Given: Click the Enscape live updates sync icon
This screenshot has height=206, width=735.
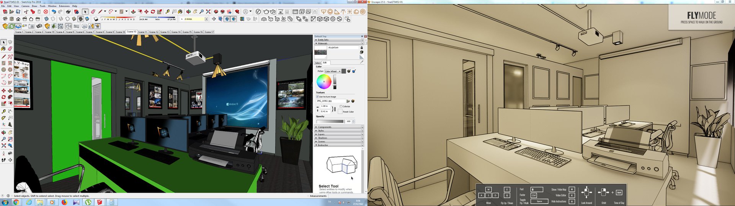Looking at the screenshot, I should (x=11, y=26).
